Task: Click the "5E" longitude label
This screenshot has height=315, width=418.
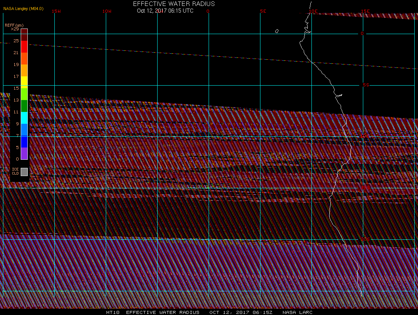Action: (x=263, y=11)
